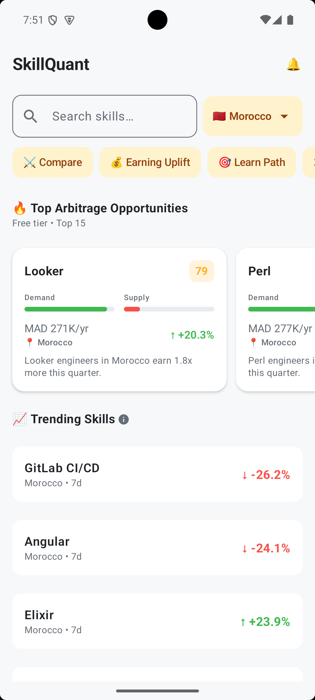This screenshot has height=700, width=315.
Task: Select the target Learn Path icon
Action: click(225, 162)
